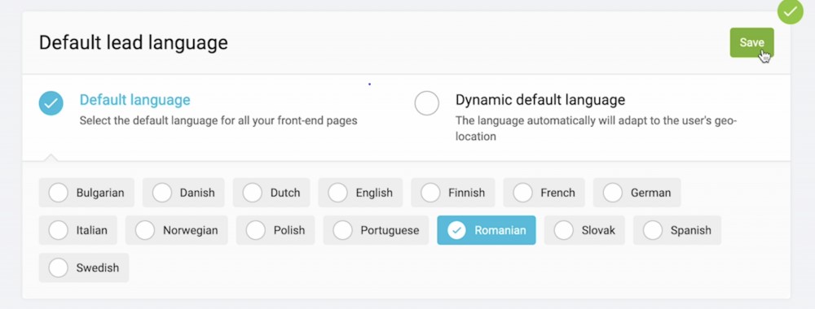
Task: Click 'Select the default language for all your front-end pages'
Action: point(218,121)
